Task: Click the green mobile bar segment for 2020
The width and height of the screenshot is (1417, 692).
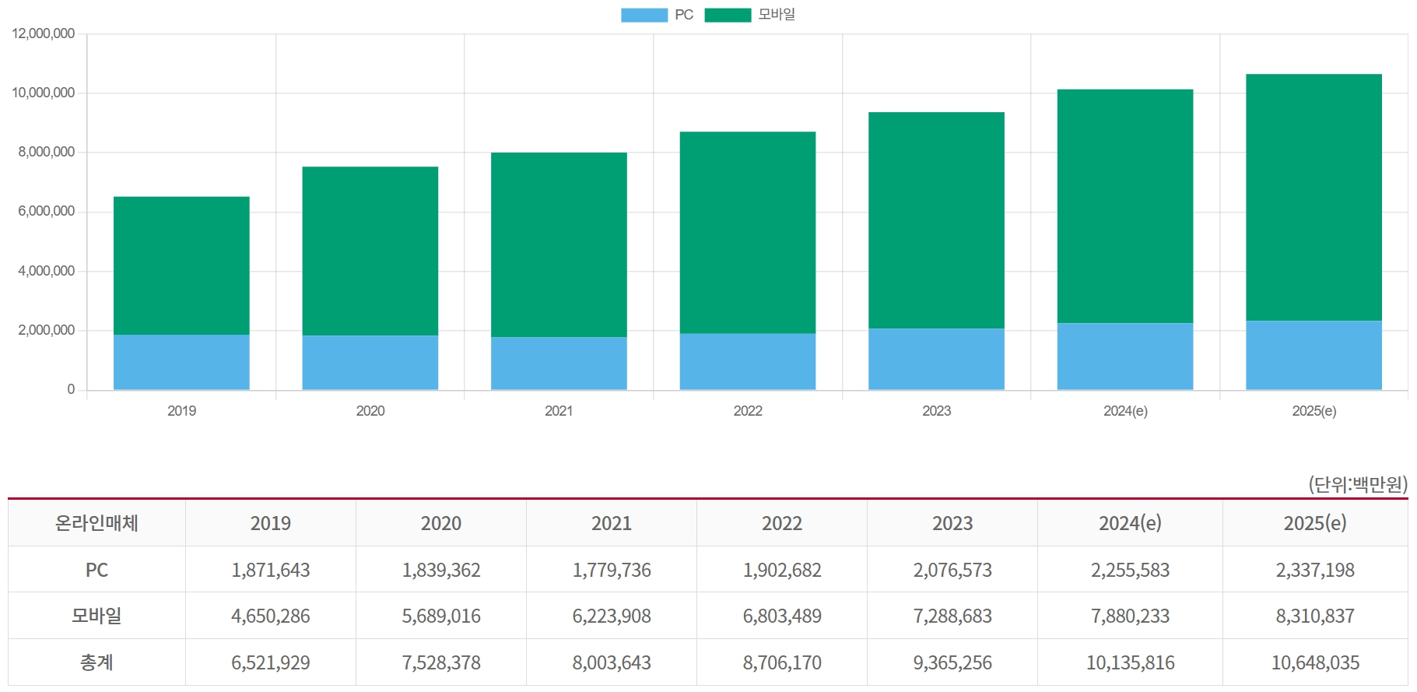Action: pos(370,251)
